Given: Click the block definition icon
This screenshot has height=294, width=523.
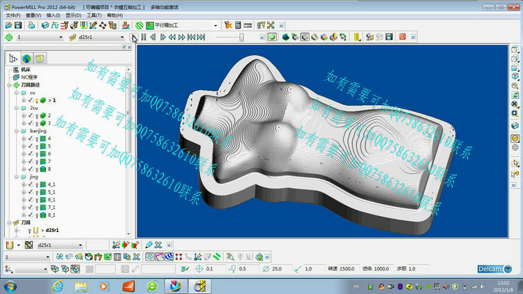Looking at the screenshot, I should [45, 25].
